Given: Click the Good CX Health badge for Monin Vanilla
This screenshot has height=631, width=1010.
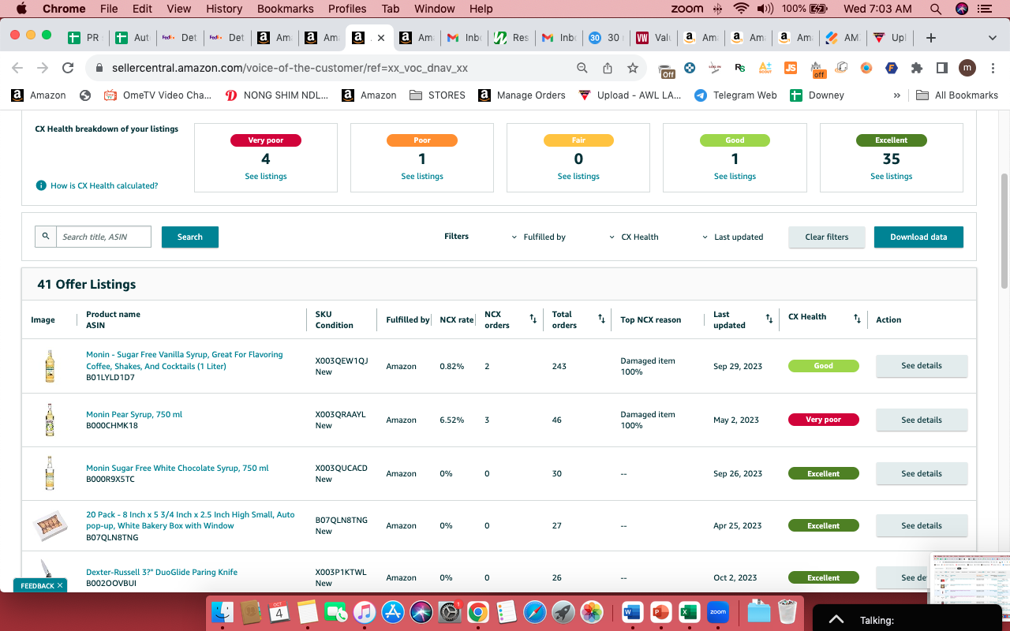Looking at the screenshot, I should pos(824,366).
